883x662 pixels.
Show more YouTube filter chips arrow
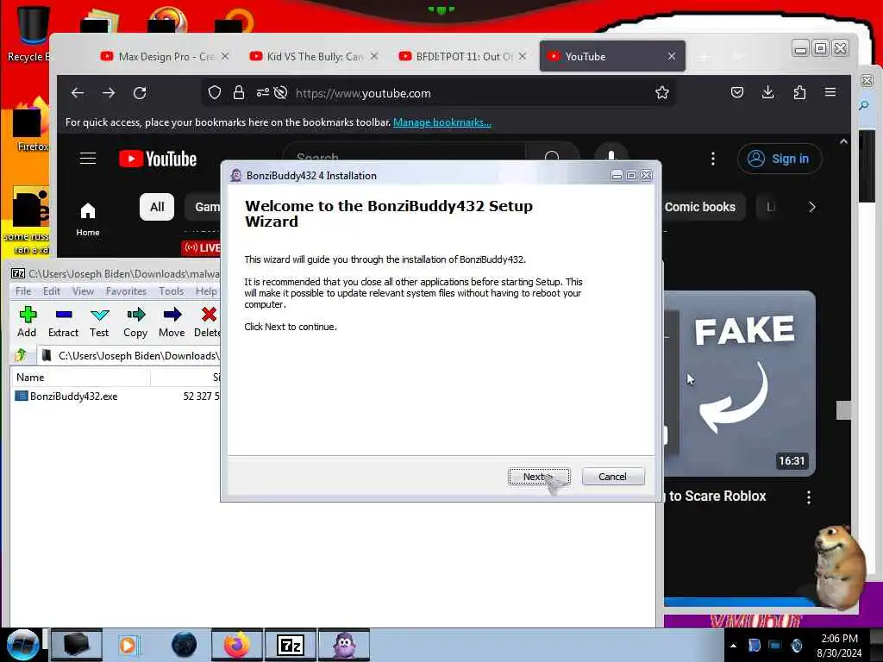coord(812,207)
